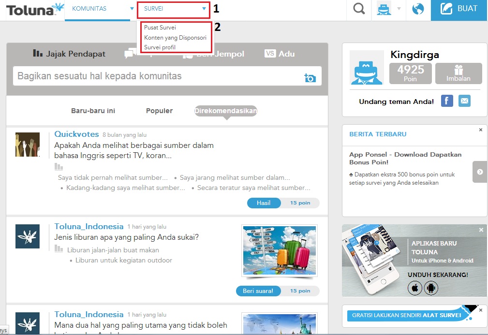
Task: Choose Pusat Survei menu entry
Action: click(x=160, y=28)
